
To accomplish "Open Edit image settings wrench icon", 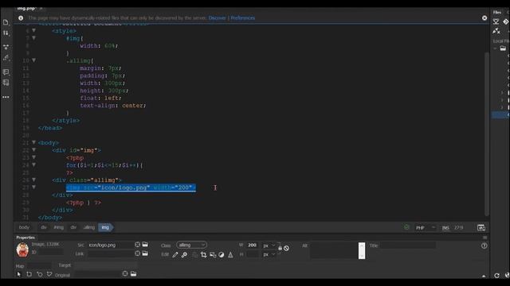I will [184, 255].
